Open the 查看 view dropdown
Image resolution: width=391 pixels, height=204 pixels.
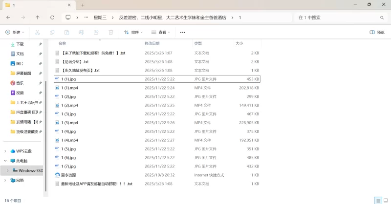coord(160,33)
